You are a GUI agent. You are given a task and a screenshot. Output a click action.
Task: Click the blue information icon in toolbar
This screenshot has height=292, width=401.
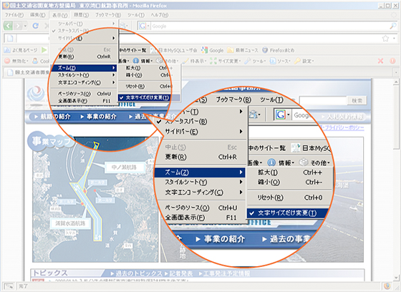pyautogui.click(x=271, y=162)
